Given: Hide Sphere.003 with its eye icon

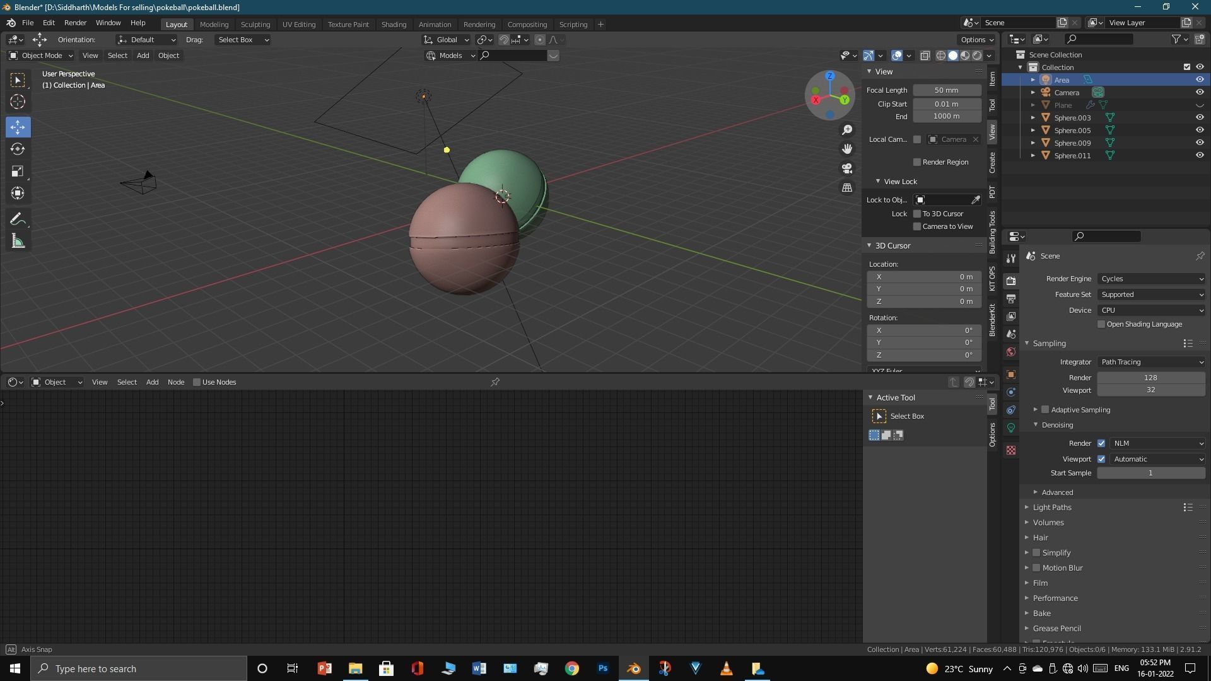Looking at the screenshot, I should (1200, 117).
